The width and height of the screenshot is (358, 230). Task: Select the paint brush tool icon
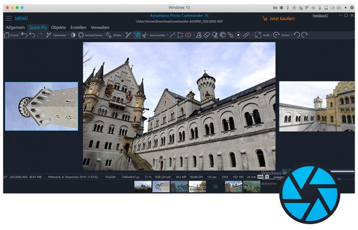tap(128, 35)
